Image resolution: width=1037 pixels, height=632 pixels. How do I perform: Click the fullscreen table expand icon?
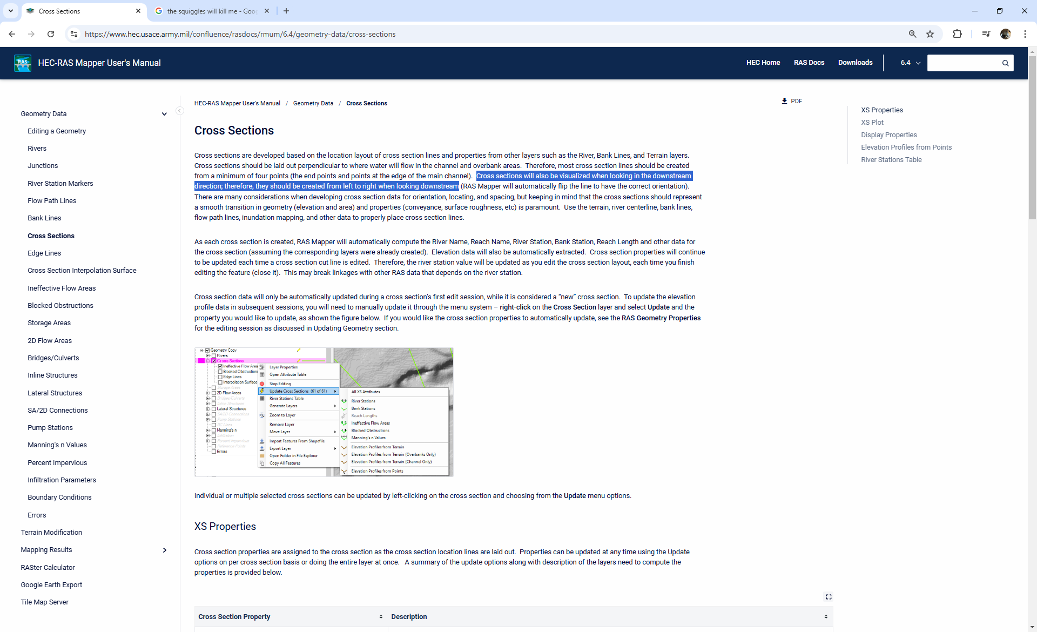pyautogui.click(x=829, y=597)
